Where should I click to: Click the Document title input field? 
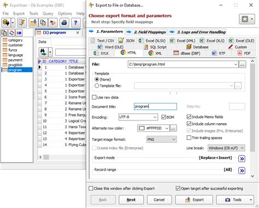pyautogui.click(x=155, y=106)
